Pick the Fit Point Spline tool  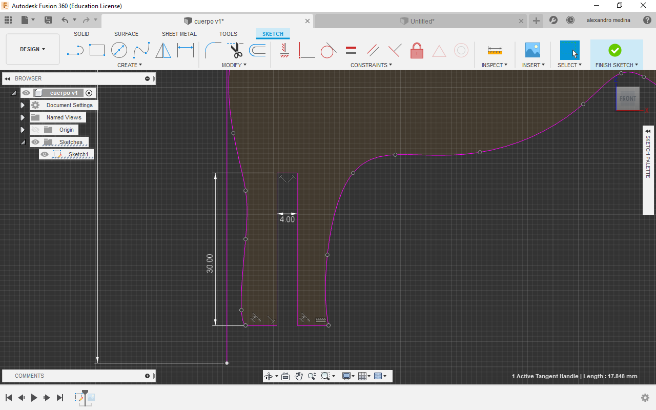point(141,50)
